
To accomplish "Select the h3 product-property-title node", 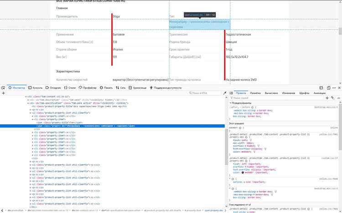I will 79,106.
